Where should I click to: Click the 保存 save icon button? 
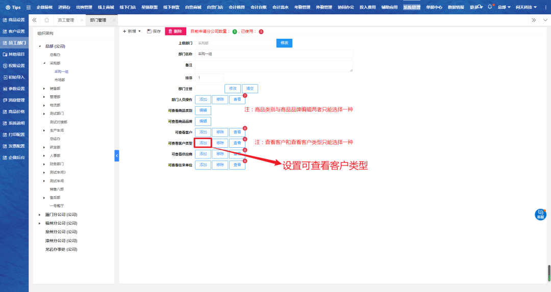154,31
